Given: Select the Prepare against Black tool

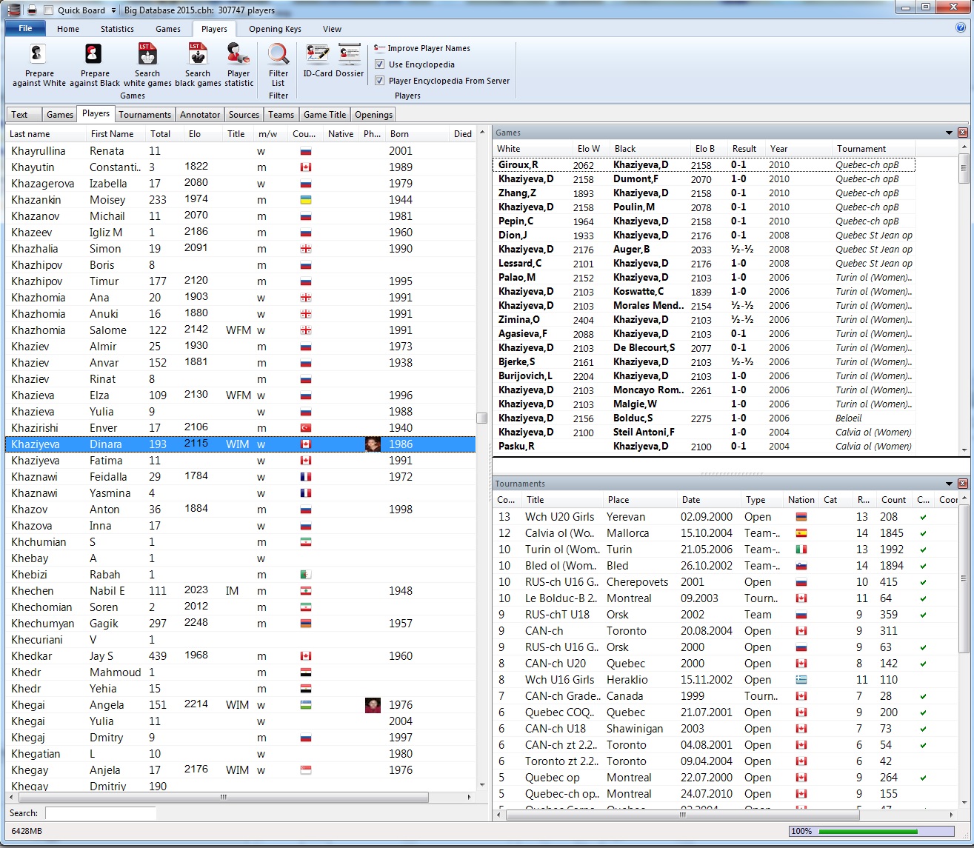Looking at the screenshot, I should pyautogui.click(x=93, y=64).
